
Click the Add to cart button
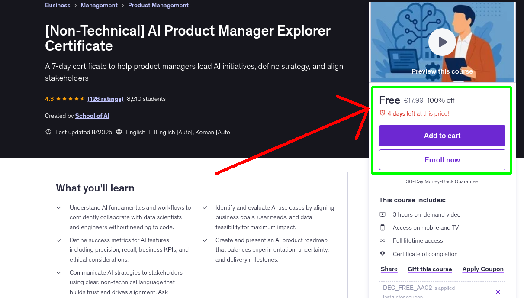point(442,136)
